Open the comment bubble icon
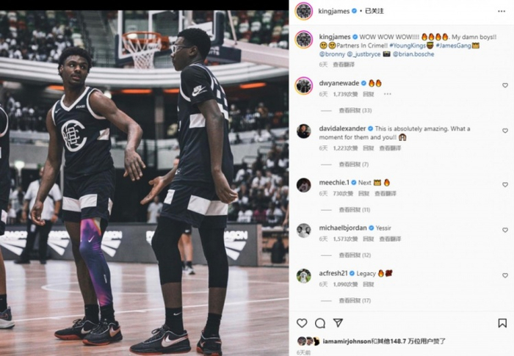 320,323
